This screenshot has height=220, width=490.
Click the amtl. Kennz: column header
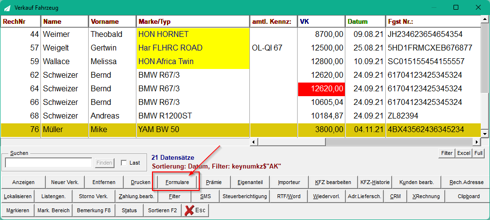pyautogui.click(x=273, y=21)
